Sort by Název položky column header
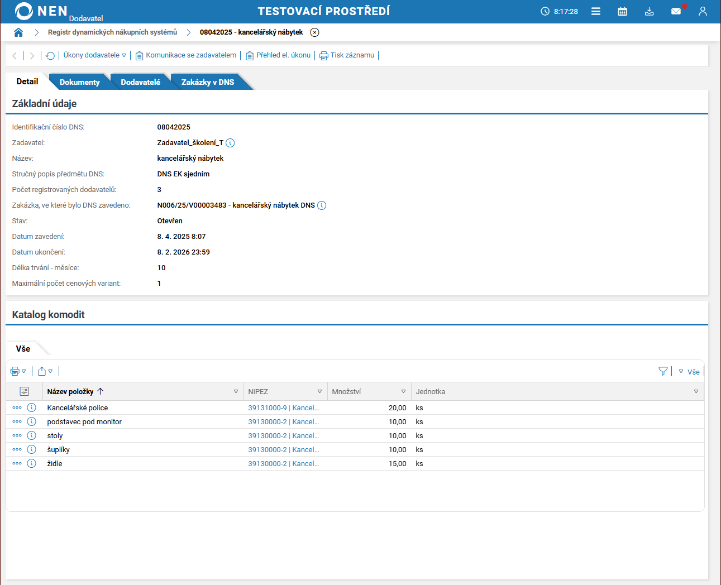This screenshot has width=721, height=585. point(70,391)
